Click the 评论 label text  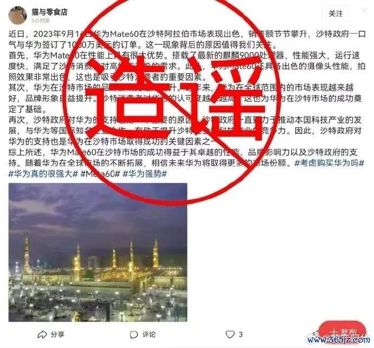(x=149, y=334)
